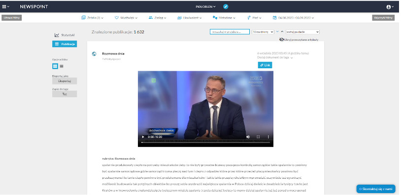Screen dimensions: 401x195
Task: Seek on the video progress bar
Action: [205, 142]
